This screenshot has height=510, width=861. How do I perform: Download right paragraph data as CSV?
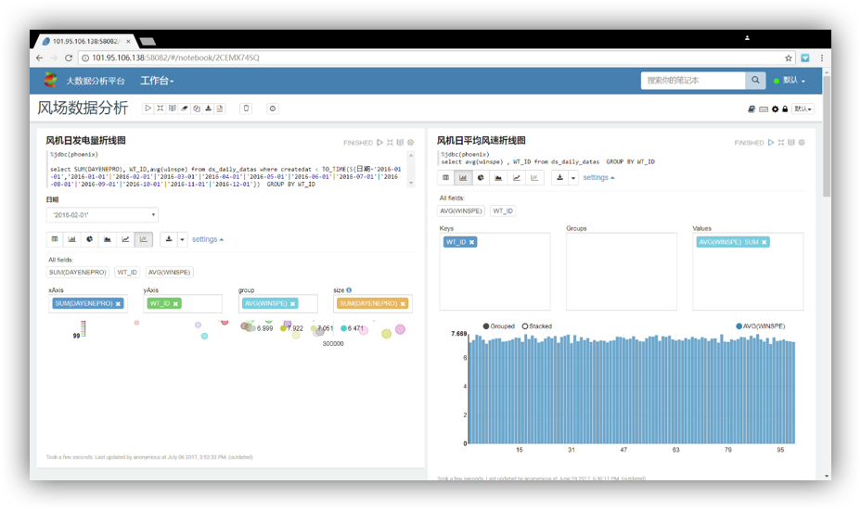[x=559, y=178]
